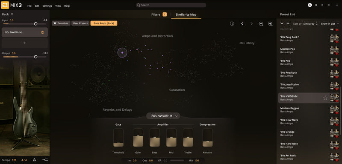Select snapshot C

[322, 5]
